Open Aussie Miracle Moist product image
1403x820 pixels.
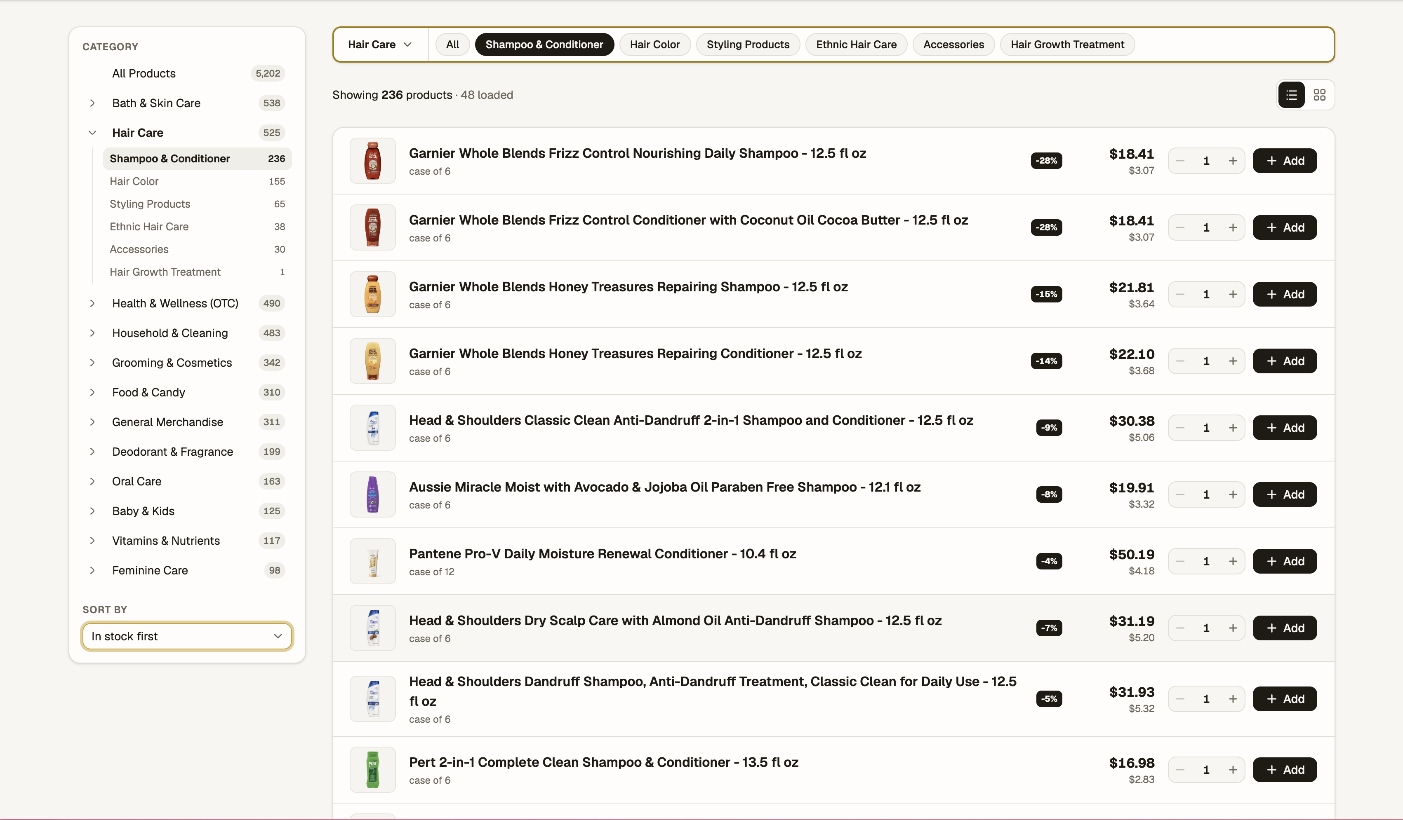[372, 494]
